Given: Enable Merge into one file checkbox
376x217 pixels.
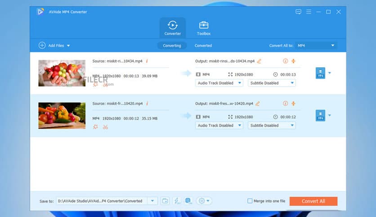Looking at the screenshot, I should (250, 201).
